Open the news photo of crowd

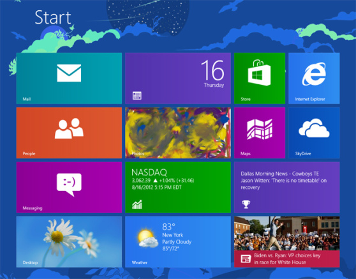(x=286, y=234)
